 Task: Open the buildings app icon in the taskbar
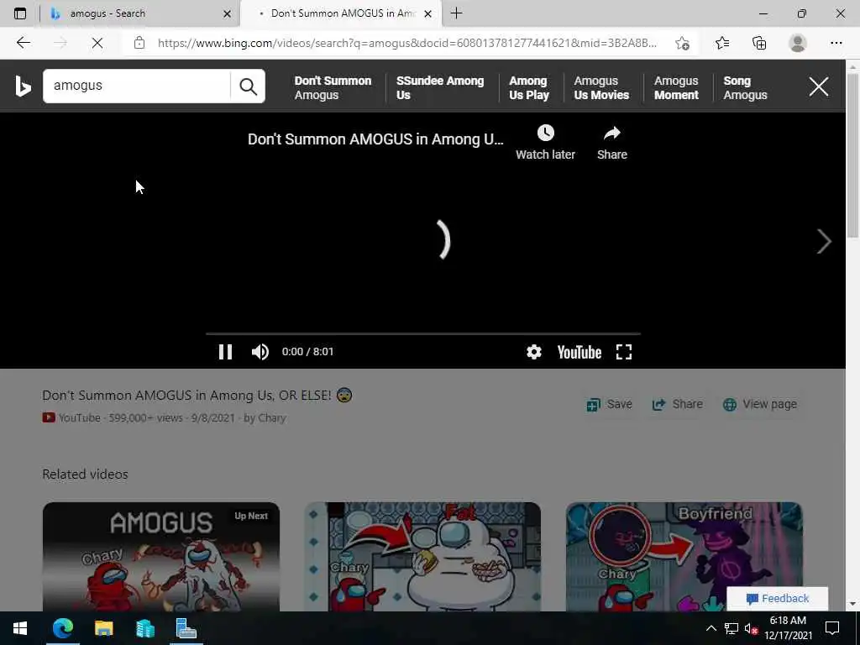[x=144, y=628]
